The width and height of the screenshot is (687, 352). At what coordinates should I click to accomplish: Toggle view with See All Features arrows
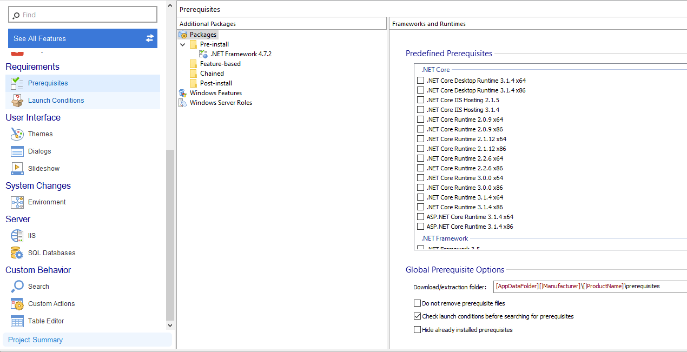pyautogui.click(x=150, y=38)
